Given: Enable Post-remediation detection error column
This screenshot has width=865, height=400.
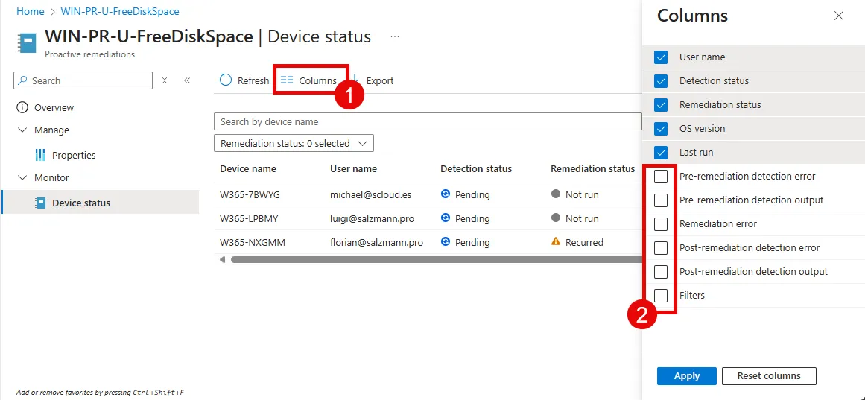Looking at the screenshot, I should tap(660, 247).
